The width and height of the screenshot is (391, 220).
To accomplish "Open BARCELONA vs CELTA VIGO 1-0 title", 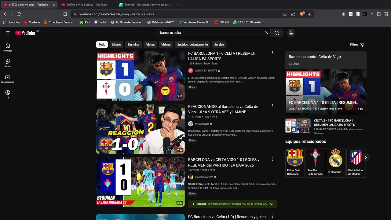I will coord(224,163).
